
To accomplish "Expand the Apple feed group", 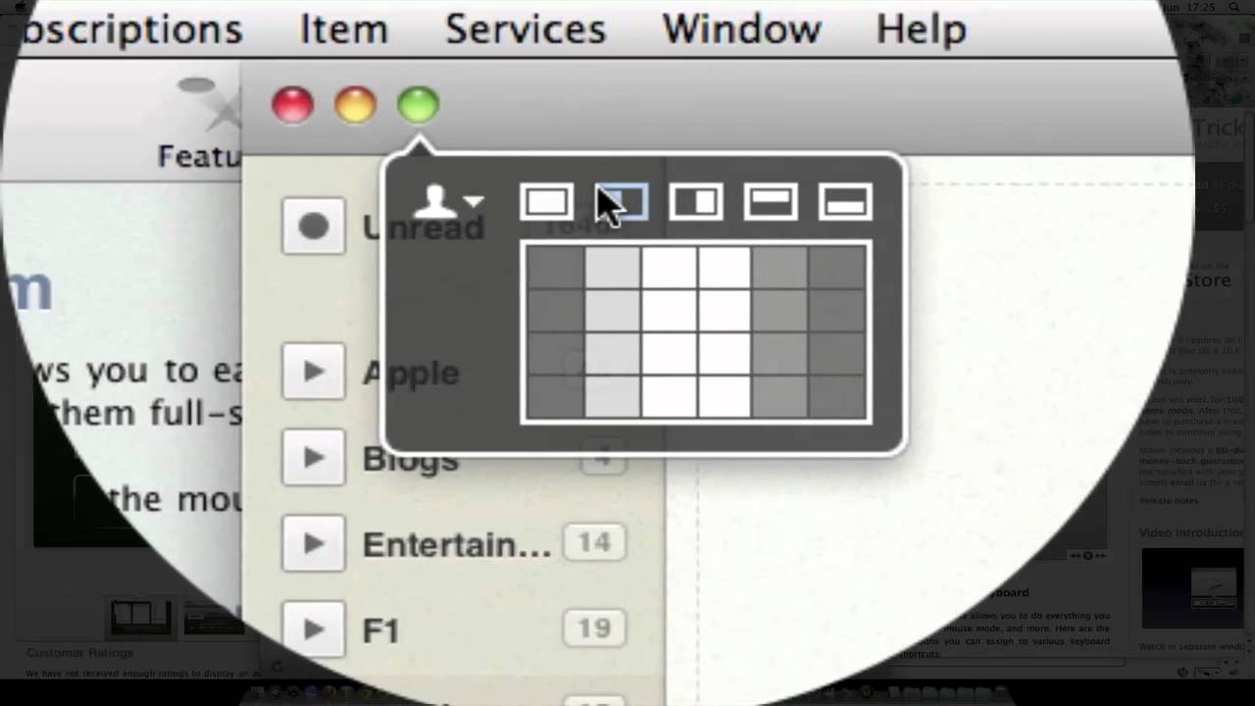I will click(314, 372).
